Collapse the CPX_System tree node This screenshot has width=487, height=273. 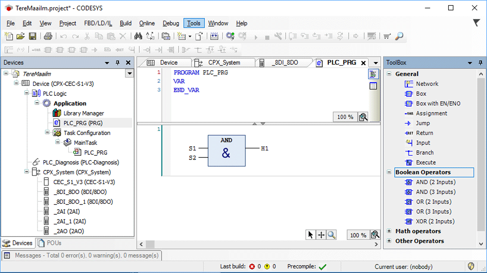(x=27, y=172)
